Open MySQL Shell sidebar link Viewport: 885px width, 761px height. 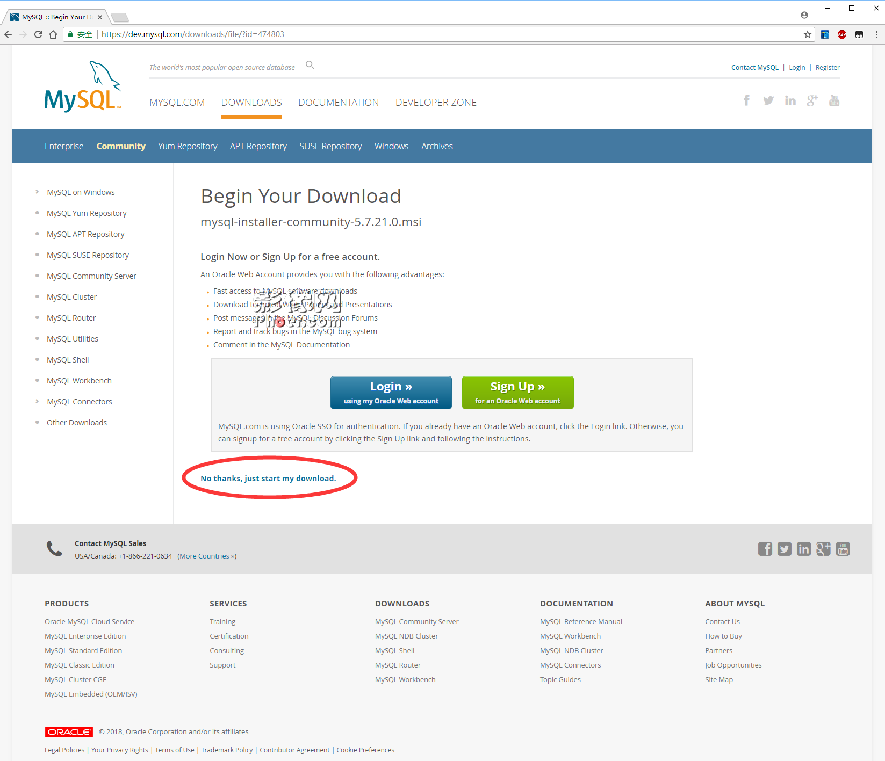68,360
